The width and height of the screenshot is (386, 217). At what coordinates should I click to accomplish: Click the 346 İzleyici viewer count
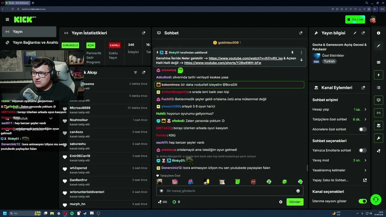133,48
